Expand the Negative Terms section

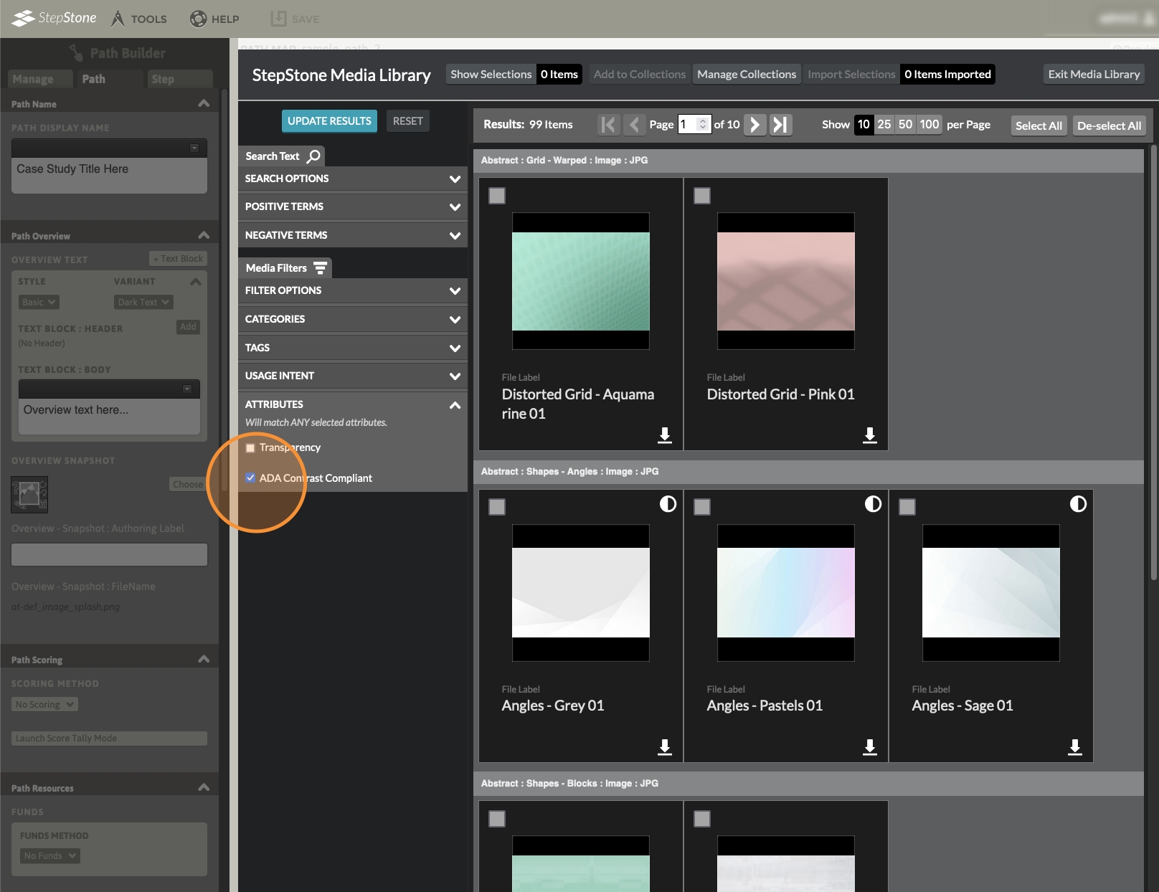pyautogui.click(x=353, y=235)
